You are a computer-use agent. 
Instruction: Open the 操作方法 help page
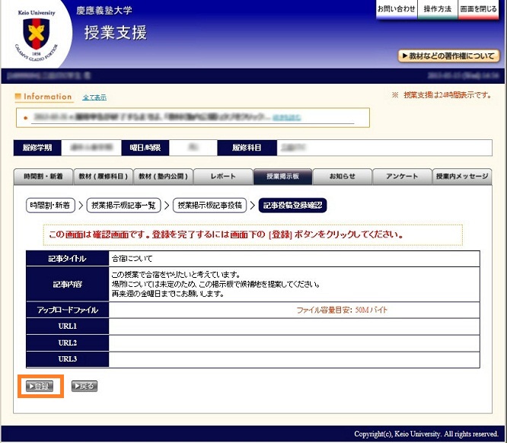(x=438, y=9)
